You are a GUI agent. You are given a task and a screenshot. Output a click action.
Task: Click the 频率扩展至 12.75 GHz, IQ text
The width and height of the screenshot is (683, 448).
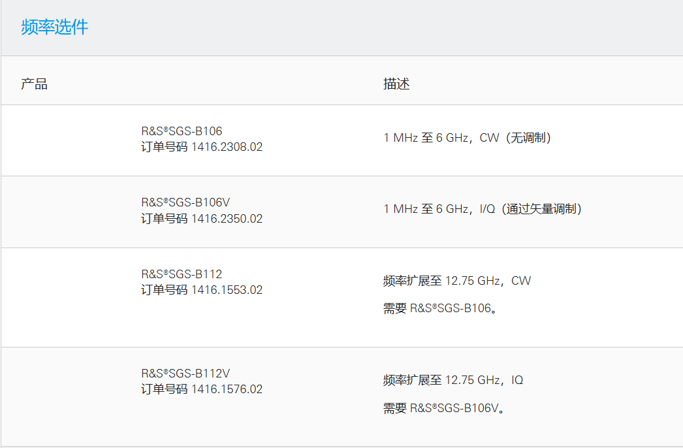pos(453,380)
